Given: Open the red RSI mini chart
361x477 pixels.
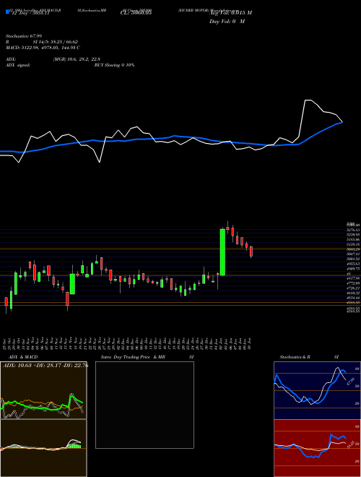Looking at the screenshot, I should (317, 448).
